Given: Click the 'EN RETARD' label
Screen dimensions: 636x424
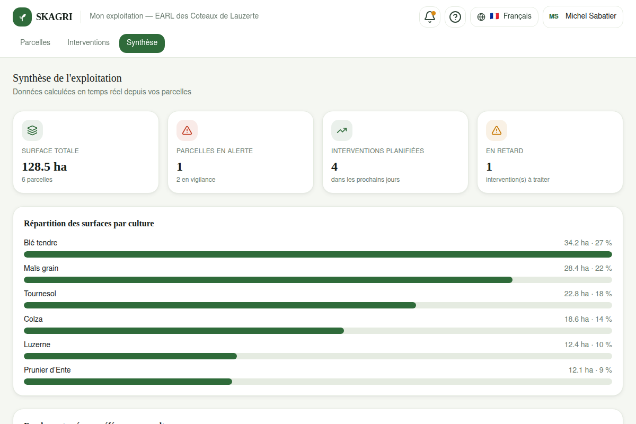Looking at the screenshot, I should (x=505, y=151).
